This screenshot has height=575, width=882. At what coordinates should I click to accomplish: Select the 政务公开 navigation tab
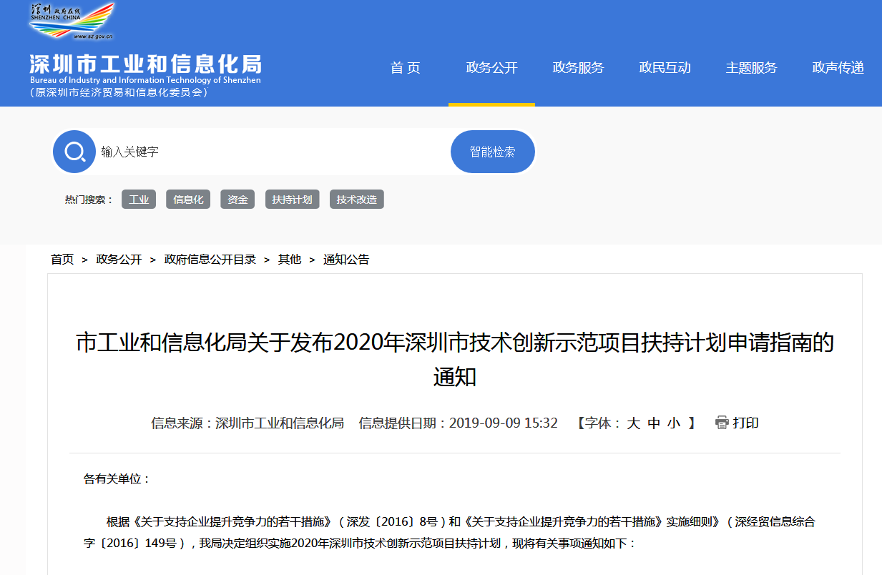[491, 68]
